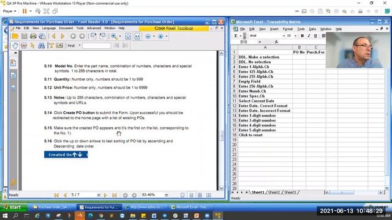Select the Text Select tool
The width and height of the screenshot is (392, 220).
[x=51, y=45]
